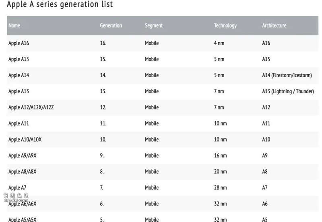Click Mobile segment in Apple A11 row

(x=152, y=123)
